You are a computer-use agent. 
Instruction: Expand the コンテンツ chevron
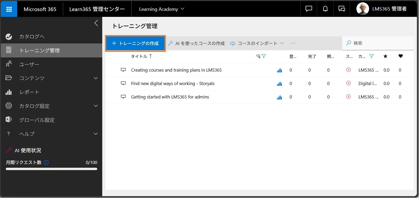[x=96, y=78]
